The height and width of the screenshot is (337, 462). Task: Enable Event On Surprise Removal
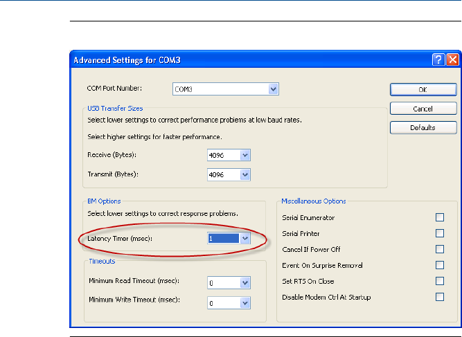[x=439, y=265]
